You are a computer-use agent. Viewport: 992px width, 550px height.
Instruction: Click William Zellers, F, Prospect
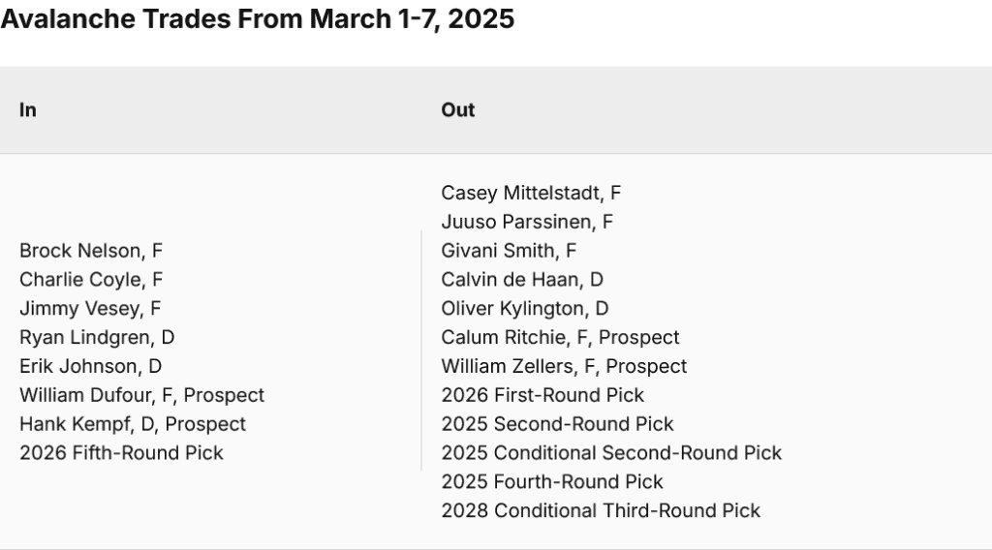pyautogui.click(x=564, y=366)
